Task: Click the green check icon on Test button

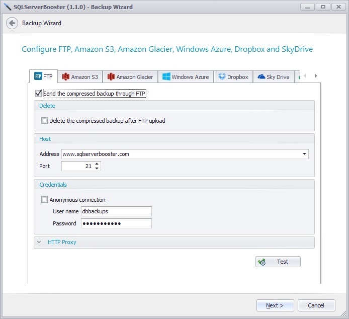Action: point(261,262)
